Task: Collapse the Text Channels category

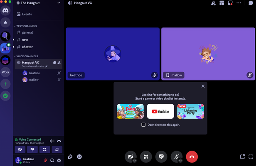Action: (26, 26)
